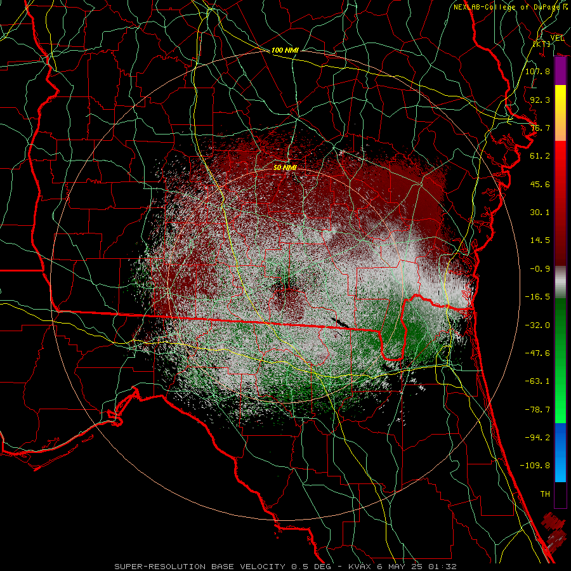Click the -94.2 velocity legend value

(537, 438)
